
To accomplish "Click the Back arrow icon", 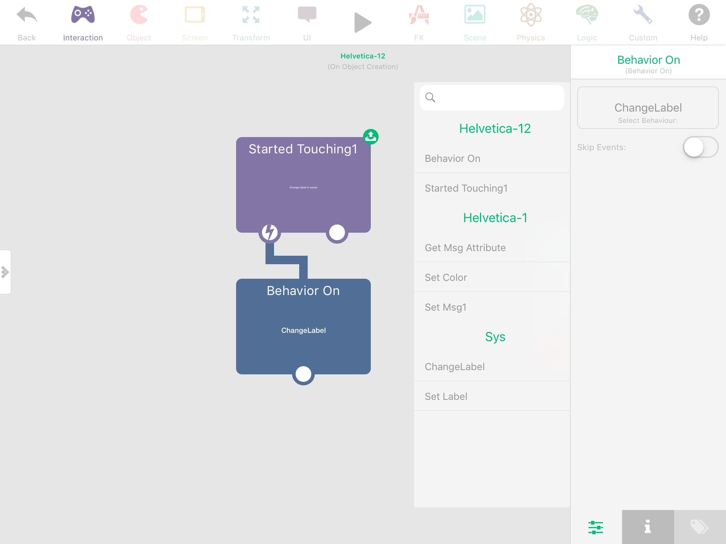I will click(27, 16).
